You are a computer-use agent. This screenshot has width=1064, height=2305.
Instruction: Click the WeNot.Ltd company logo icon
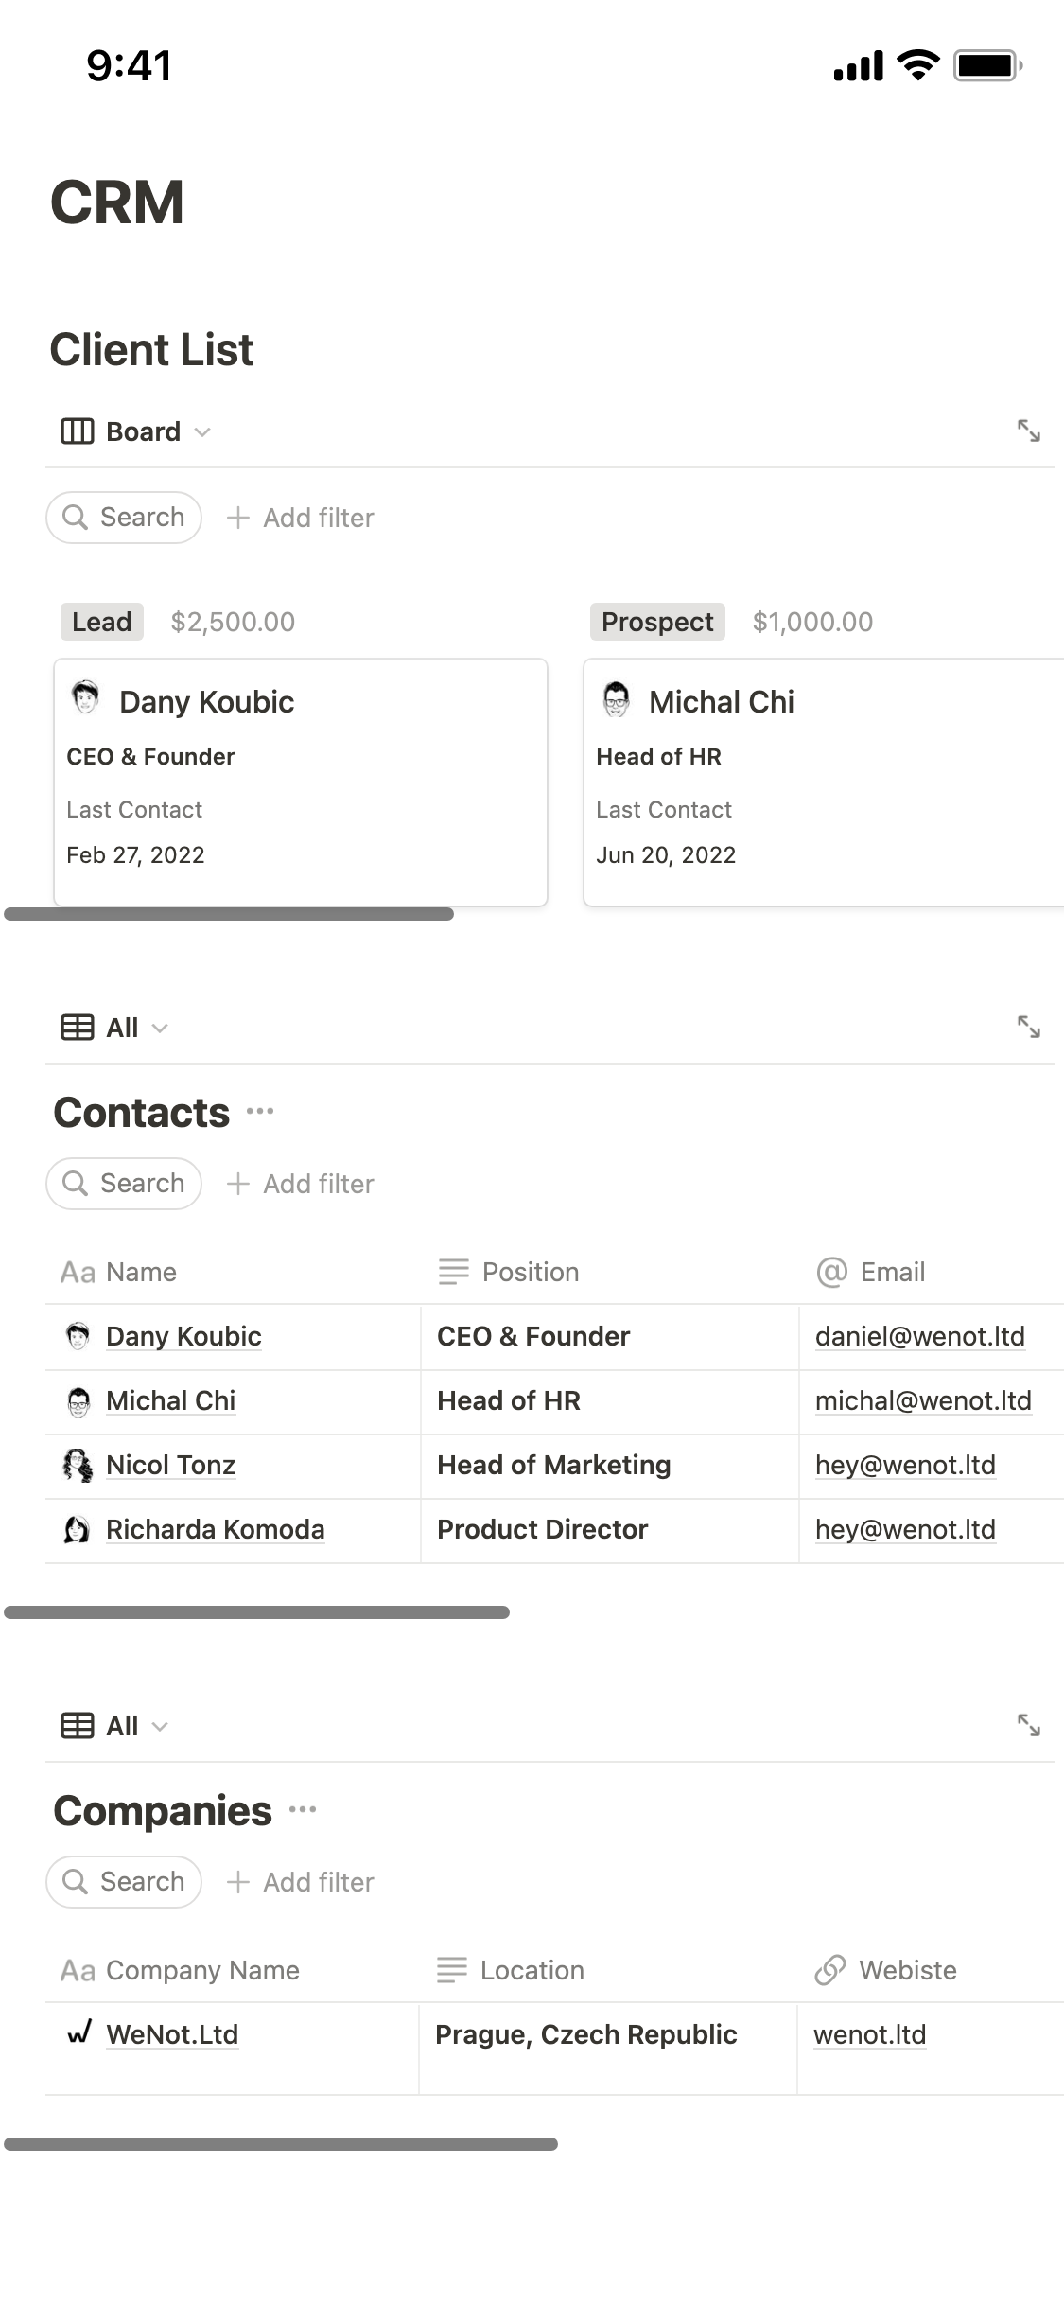tap(79, 2032)
